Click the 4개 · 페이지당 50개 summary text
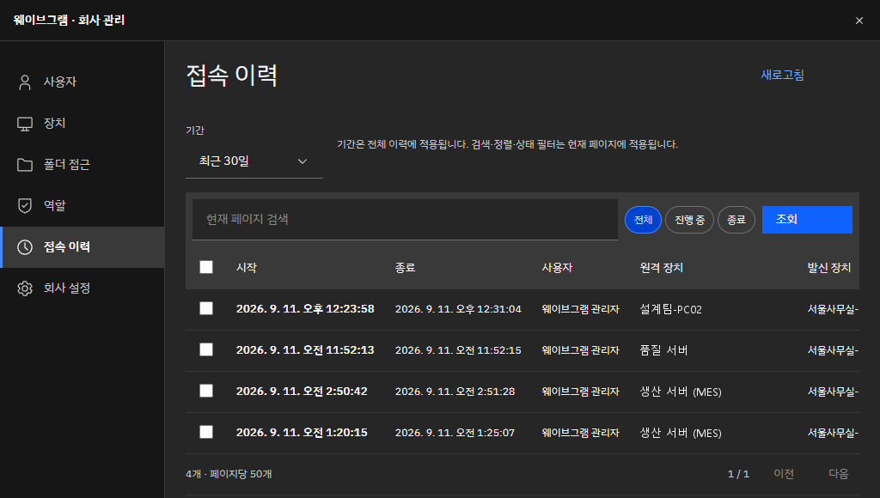Image resolution: width=880 pixels, height=498 pixels. pyautogui.click(x=229, y=474)
